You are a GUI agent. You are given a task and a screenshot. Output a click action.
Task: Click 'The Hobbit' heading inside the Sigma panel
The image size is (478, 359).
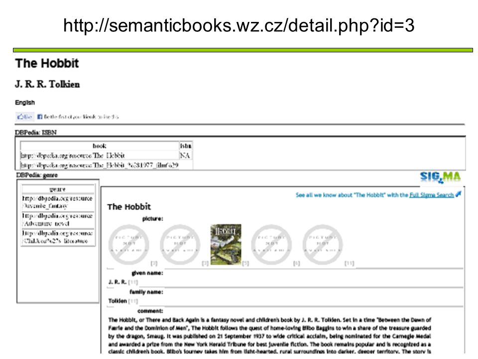(129, 206)
